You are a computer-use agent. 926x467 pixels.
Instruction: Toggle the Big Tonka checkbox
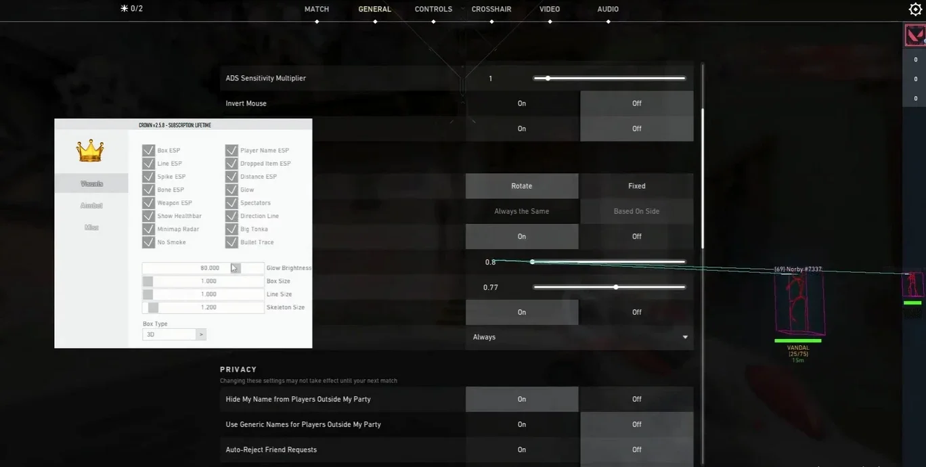tap(231, 229)
